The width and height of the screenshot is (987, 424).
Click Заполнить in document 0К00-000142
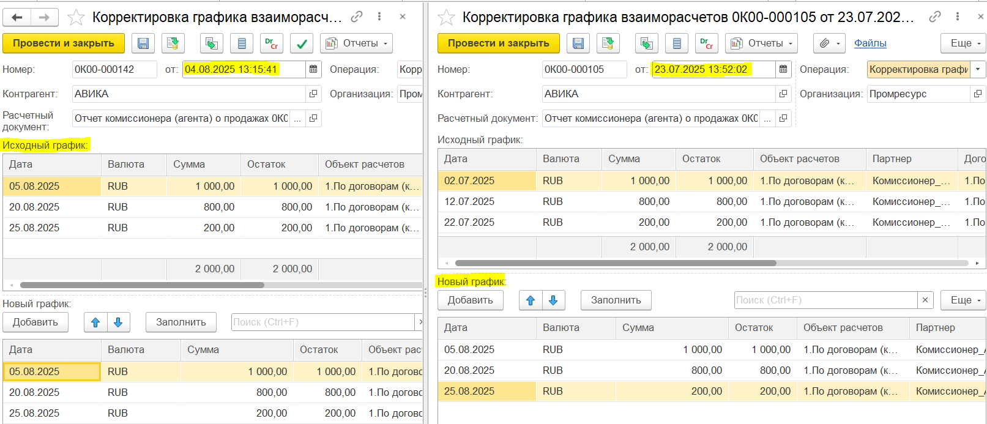(181, 322)
